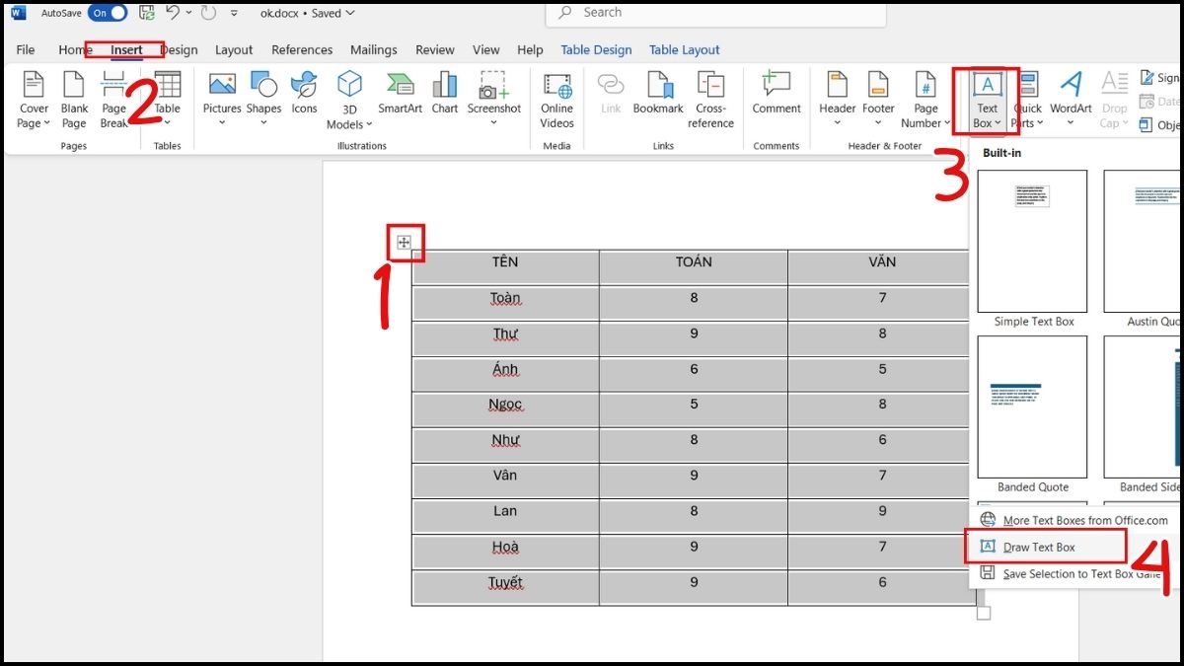The width and height of the screenshot is (1184, 666).
Task: Expand the Shapes dropdown
Action: [x=263, y=122]
